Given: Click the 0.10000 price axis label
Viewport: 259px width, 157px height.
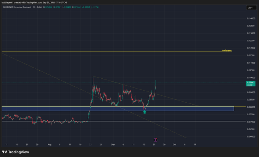Looking at the screenshot, I should point(251,78).
